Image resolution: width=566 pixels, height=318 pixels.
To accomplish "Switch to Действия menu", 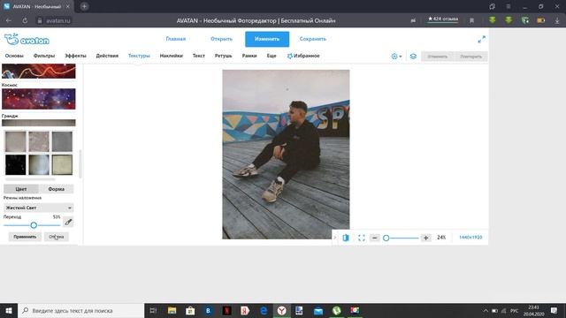I will point(107,56).
